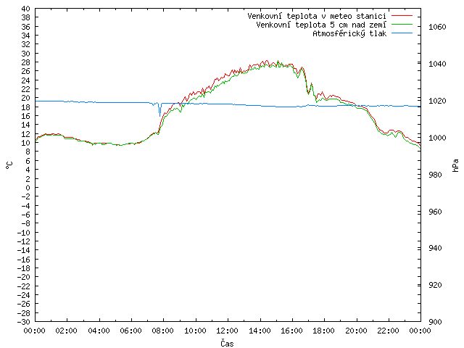Click the right axis unit 'hPa'
Image resolution: width=464 pixels, height=348 pixels.
click(x=456, y=165)
